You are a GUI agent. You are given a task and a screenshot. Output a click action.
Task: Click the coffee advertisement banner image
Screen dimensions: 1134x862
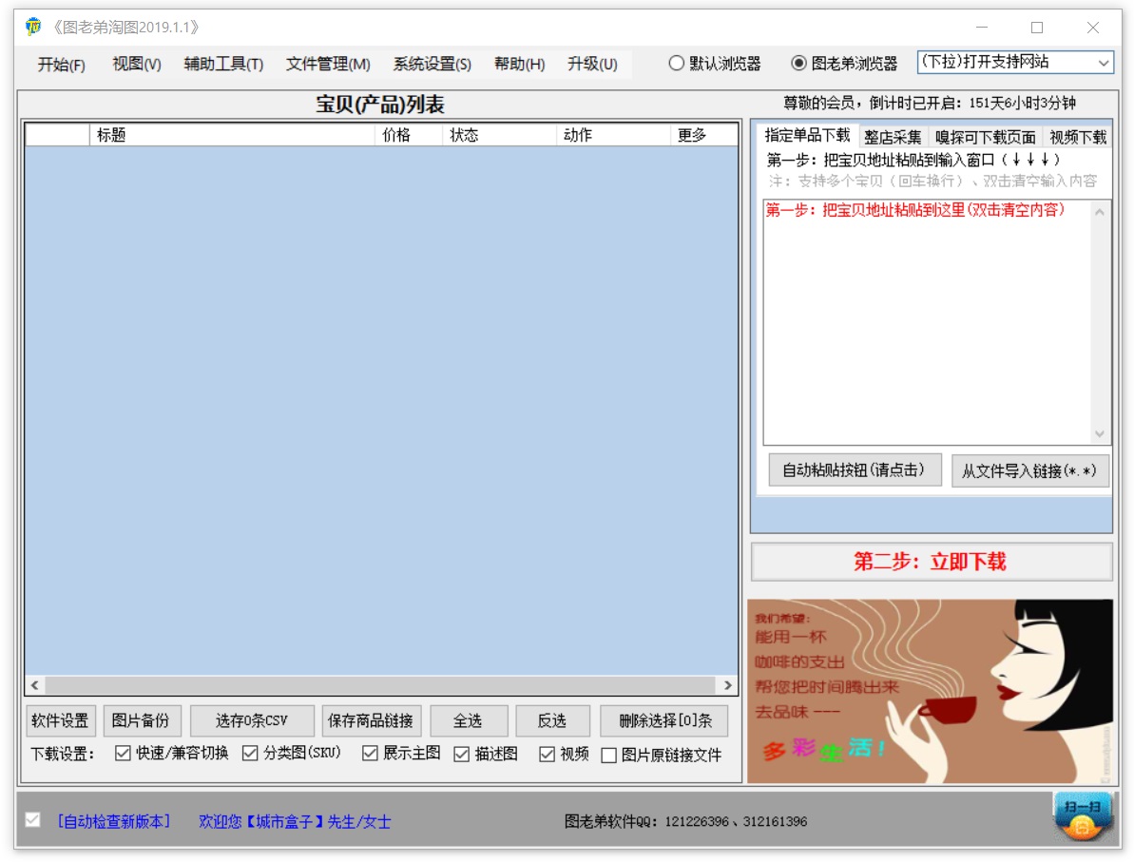pos(930,691)
